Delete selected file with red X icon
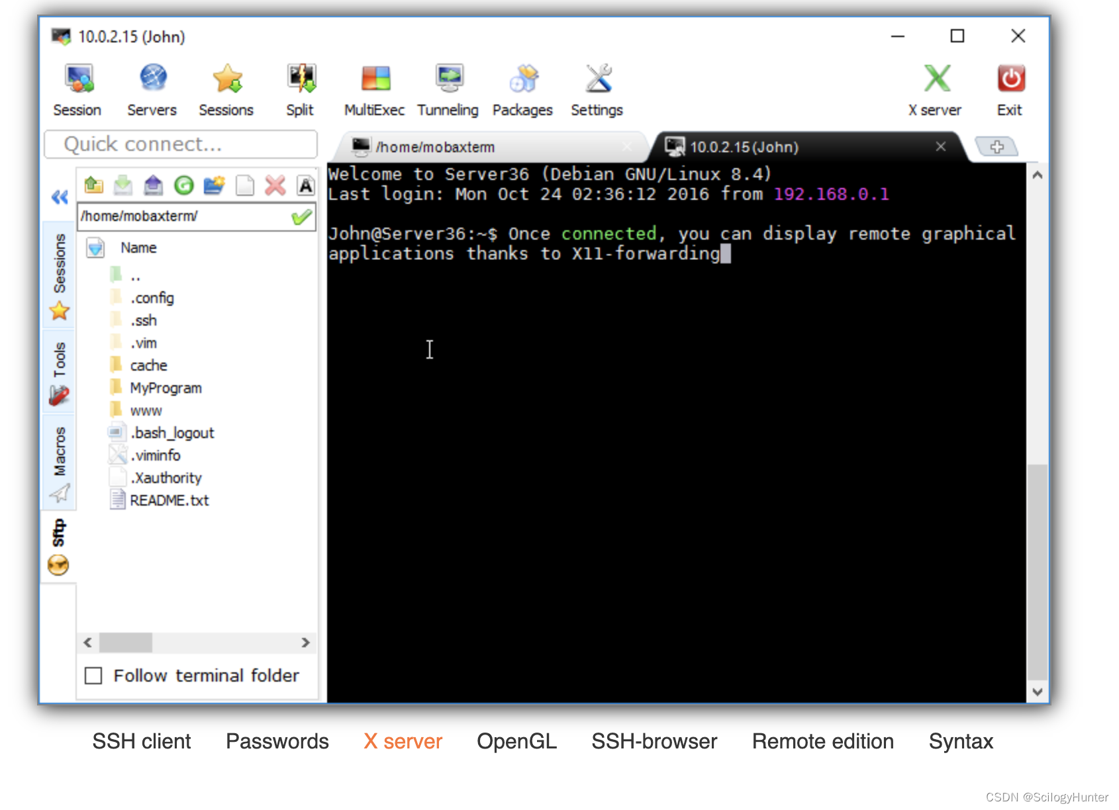This screenshot has height=810, width=1119. [275, 185]
